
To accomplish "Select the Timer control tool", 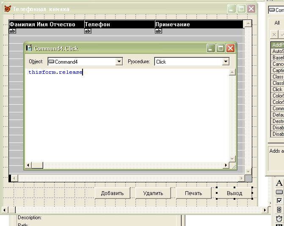I will [279, 219].
